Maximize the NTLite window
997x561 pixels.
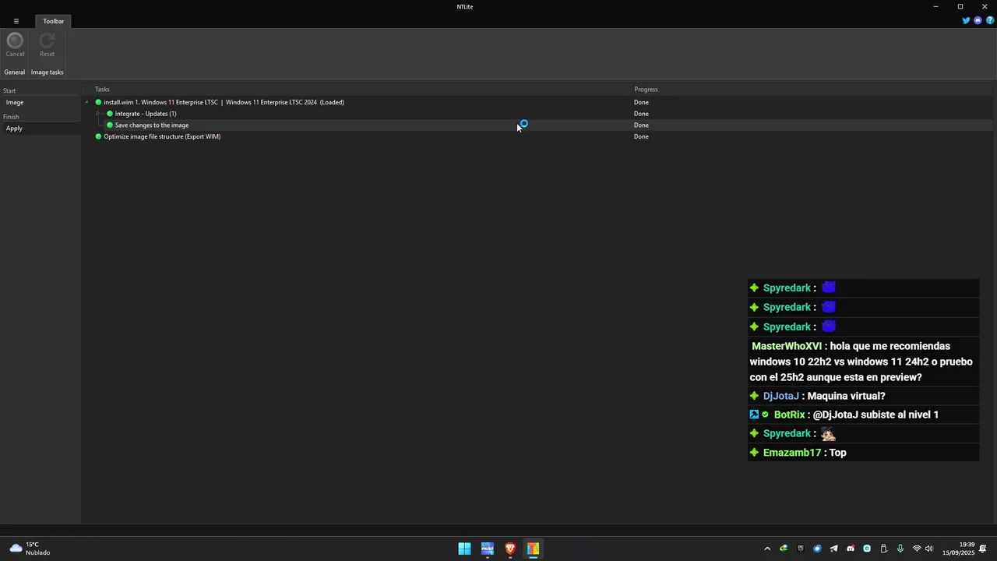(960, 6)
